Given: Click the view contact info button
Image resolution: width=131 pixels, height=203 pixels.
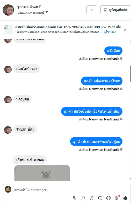Looking at the screenshot, I should click(115, 10).
